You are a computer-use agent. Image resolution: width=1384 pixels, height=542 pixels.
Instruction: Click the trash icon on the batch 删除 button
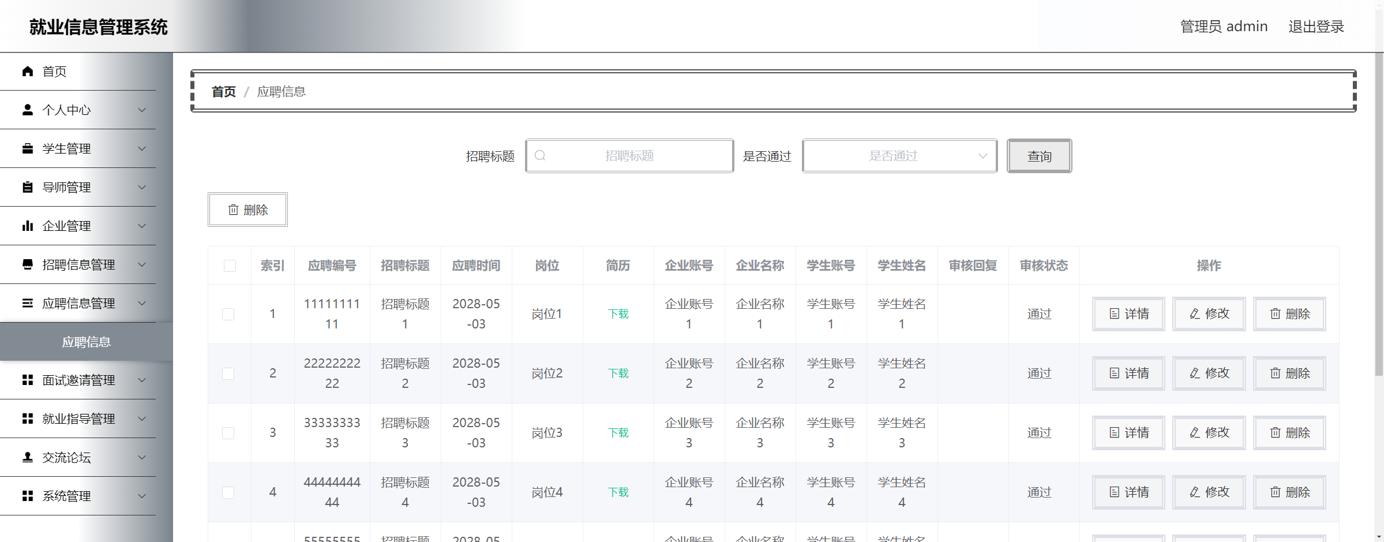point(233,210)
